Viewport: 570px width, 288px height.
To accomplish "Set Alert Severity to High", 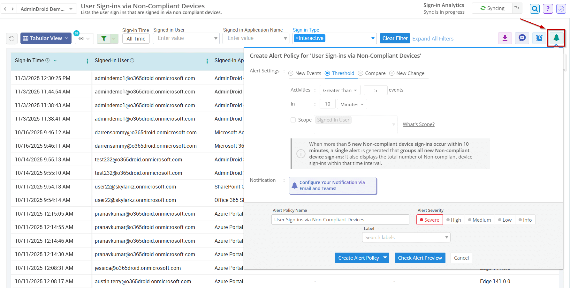I will point(453,219).
